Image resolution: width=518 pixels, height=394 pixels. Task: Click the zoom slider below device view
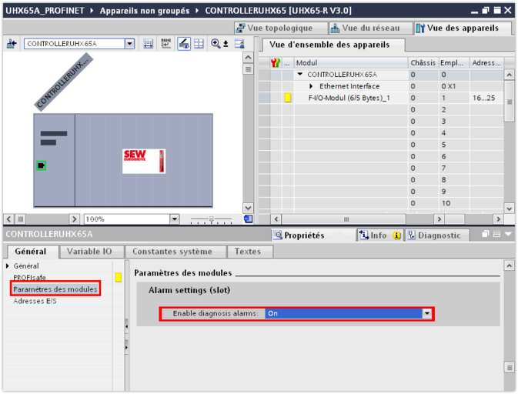pos(212,219)
